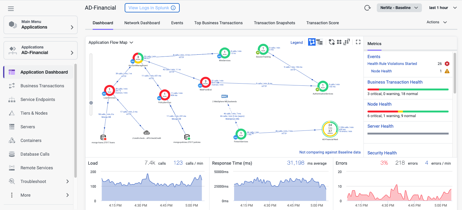Click the mongo-loans database icon
Image resolution: width=462 pixels, height=210 pixels.
[103, 137]
